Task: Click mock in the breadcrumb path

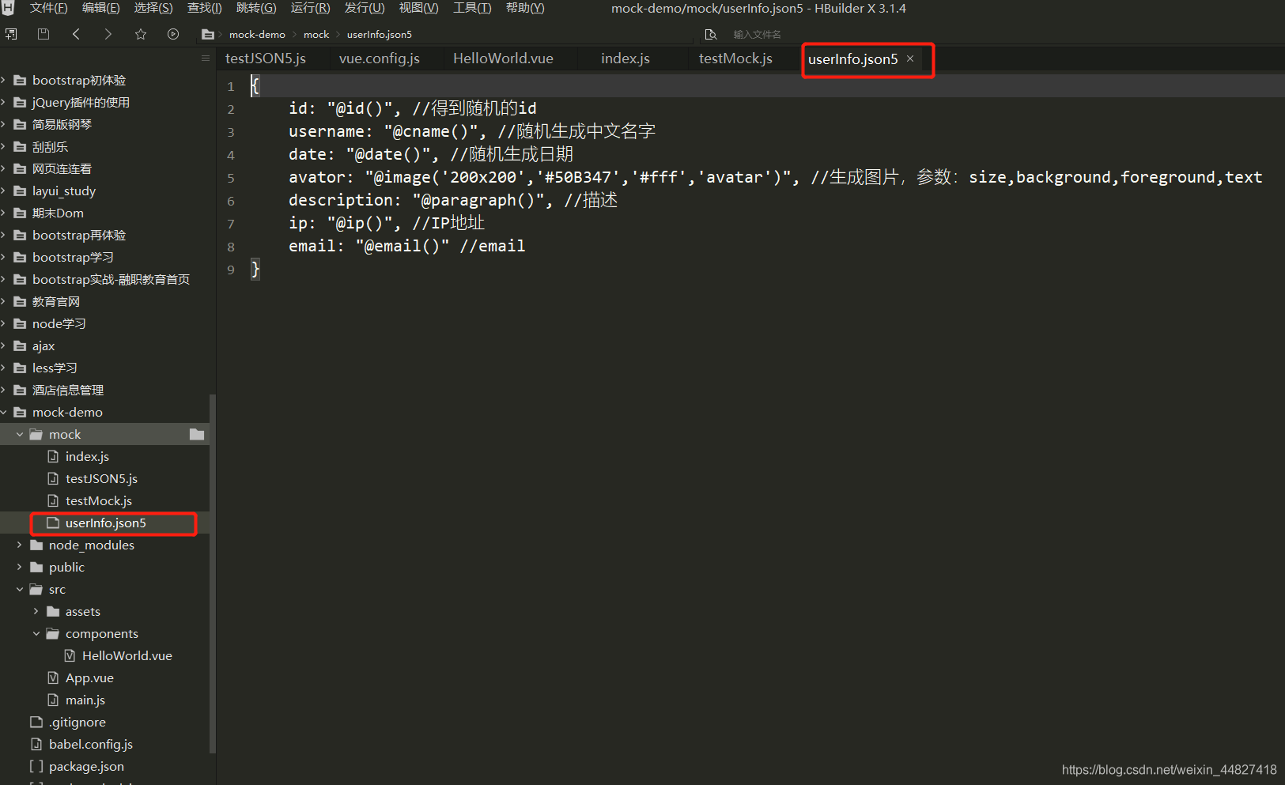Action: click(316, 34)
